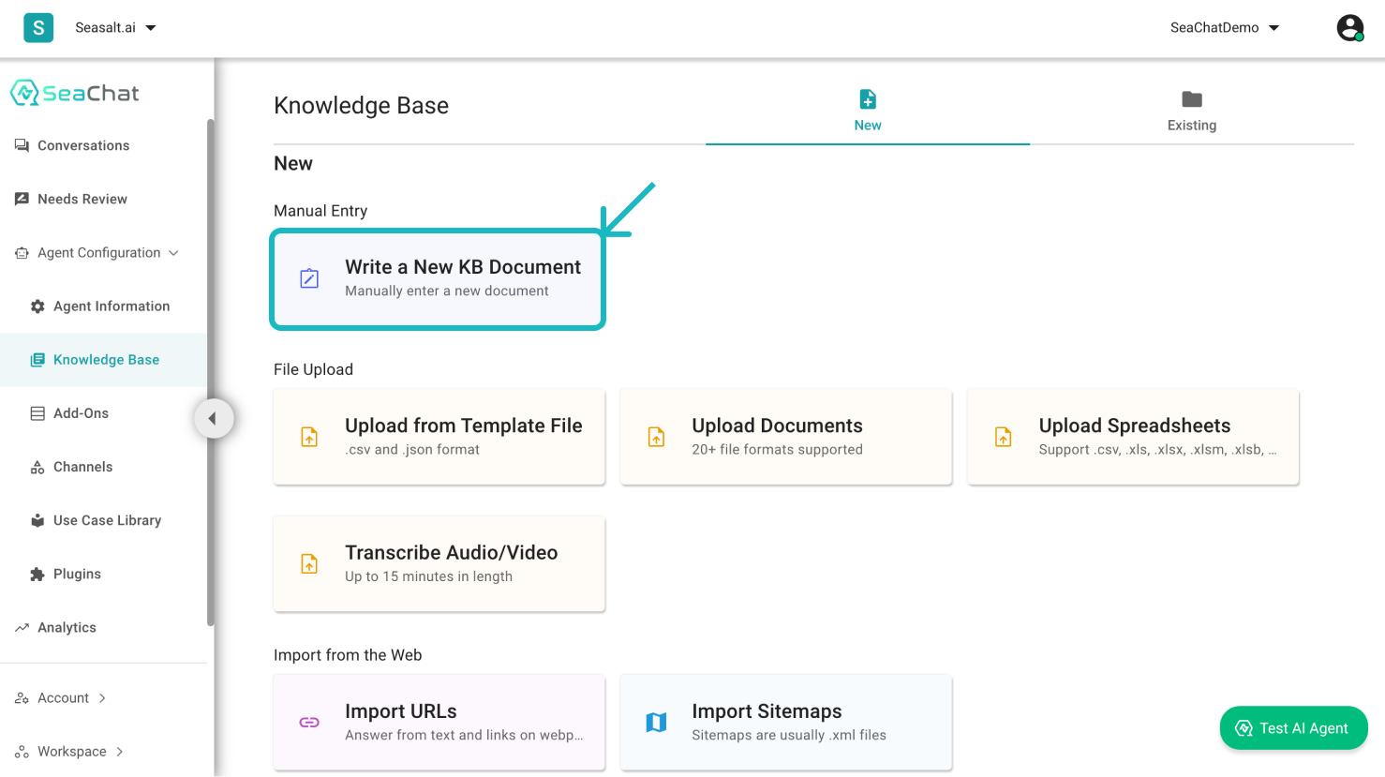Open the Seasalt.ai workspace dropdown

(115, 28)
